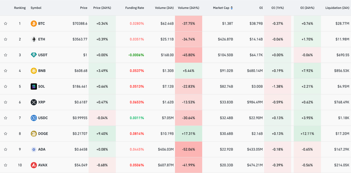Click the Bitcoin BTC coin icon
Screen dimensions: 351x173
tap(34, 24)
